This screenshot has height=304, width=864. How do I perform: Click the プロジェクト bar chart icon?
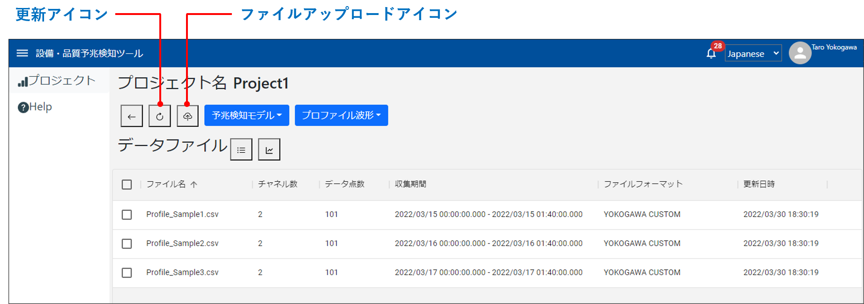[23, 82]
